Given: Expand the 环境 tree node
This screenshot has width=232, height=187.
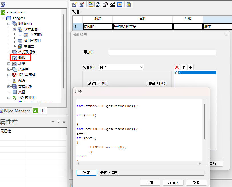Looking at the screenshot, I should pos(9,64).
